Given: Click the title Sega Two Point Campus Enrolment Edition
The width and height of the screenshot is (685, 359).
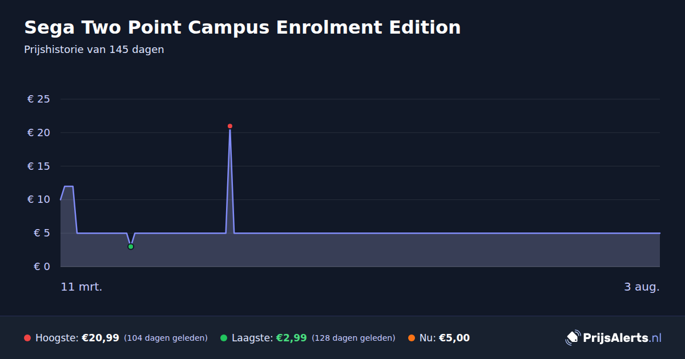Looking at the screenshot, I should pos(243,27).
